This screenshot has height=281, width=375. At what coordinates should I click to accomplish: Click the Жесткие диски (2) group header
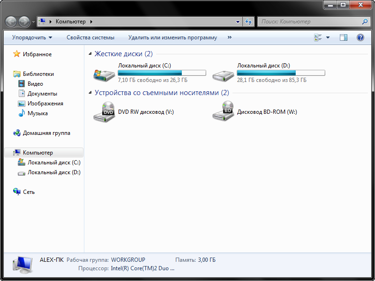coord(123,54)
